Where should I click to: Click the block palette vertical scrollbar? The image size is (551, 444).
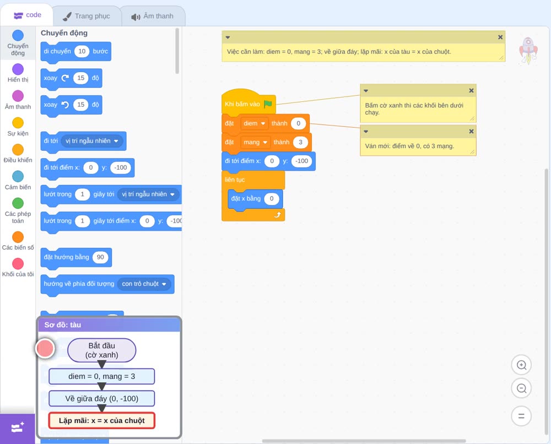[x=177, y=51]
